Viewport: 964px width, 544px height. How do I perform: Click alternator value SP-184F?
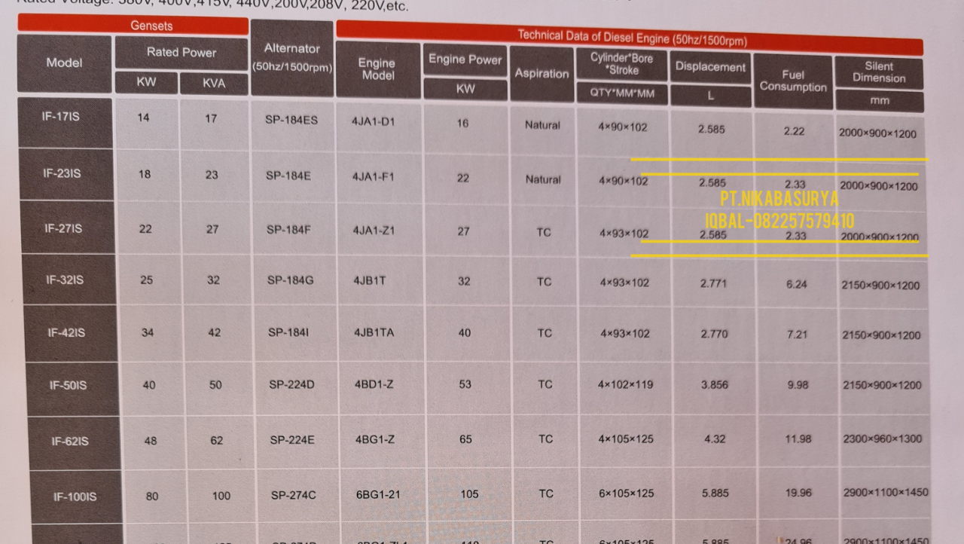tap(288, 229)
